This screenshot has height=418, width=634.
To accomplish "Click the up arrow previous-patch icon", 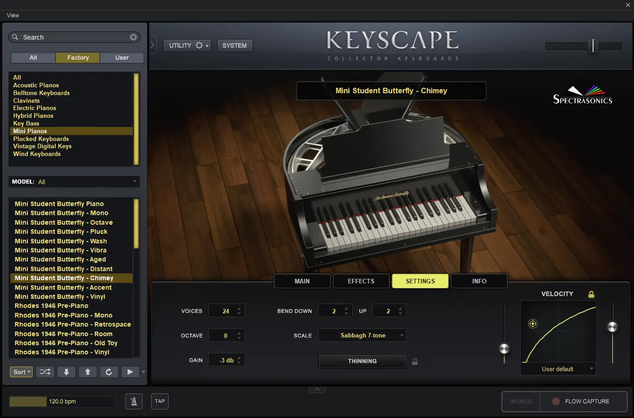I will pos(87,372).
